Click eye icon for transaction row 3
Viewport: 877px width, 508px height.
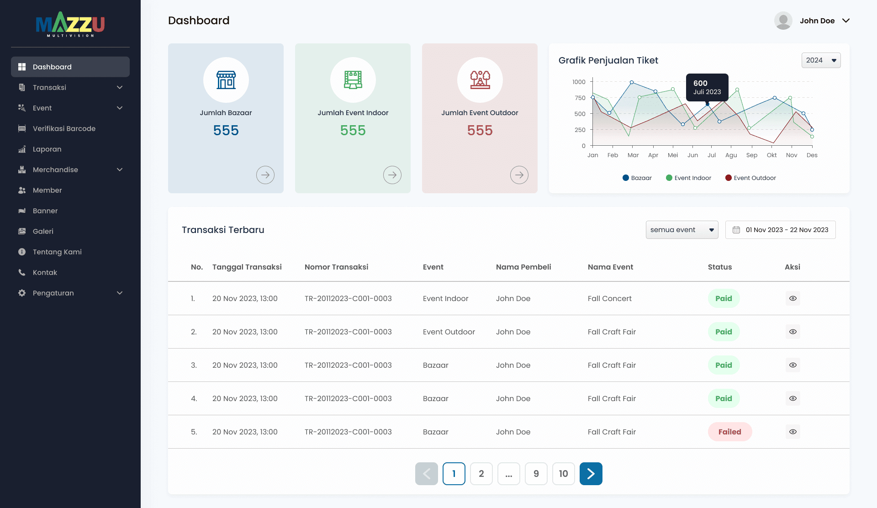pyautogui.click(x=792, y=365)
